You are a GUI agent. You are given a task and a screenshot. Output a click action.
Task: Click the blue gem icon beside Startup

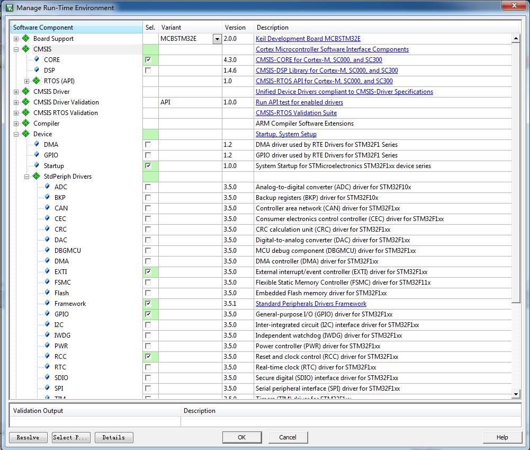[x=37, y=165]
